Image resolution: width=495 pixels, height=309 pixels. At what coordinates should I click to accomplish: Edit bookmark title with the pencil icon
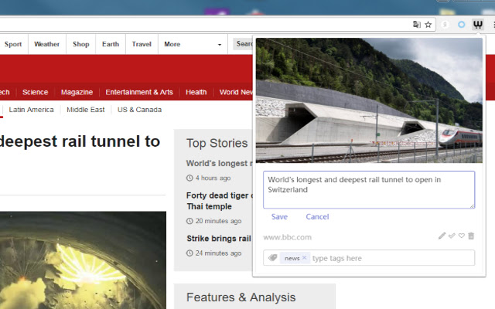(442, 236)
